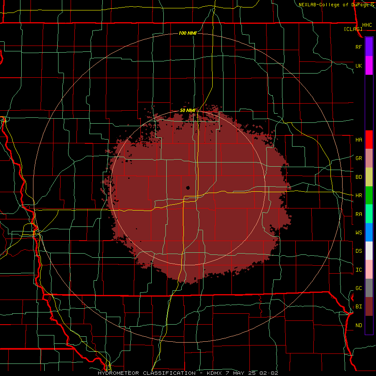Click the "WS" legend label
The image size is (376, 376).
point(358,233)
